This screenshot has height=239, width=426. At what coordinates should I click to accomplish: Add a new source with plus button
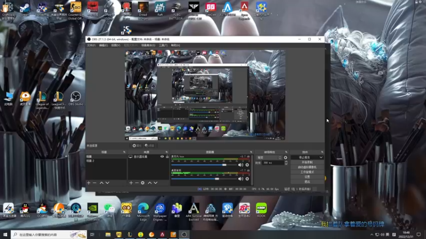pyautogui.click(x=131, y=183)
